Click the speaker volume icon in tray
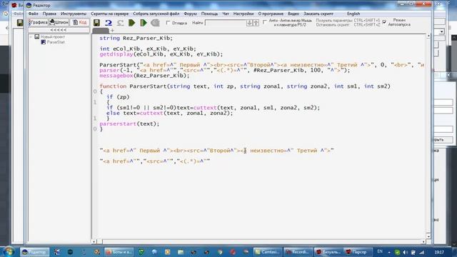The width and height of the screenshot is (457, 257). [x=405, y=252]
